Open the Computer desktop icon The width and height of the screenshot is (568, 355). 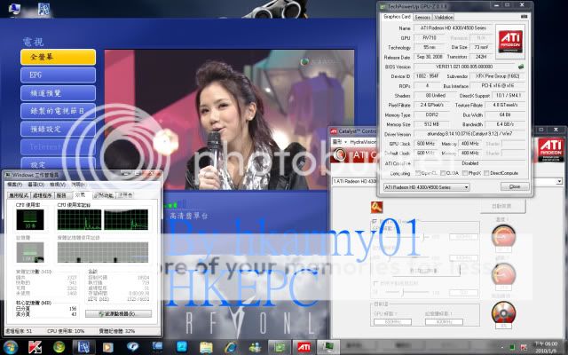14,8
